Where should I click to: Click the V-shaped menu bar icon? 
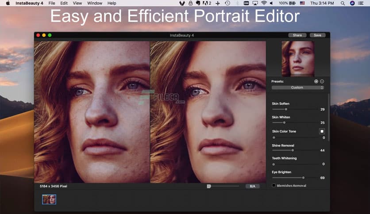[x=182, y=3]
